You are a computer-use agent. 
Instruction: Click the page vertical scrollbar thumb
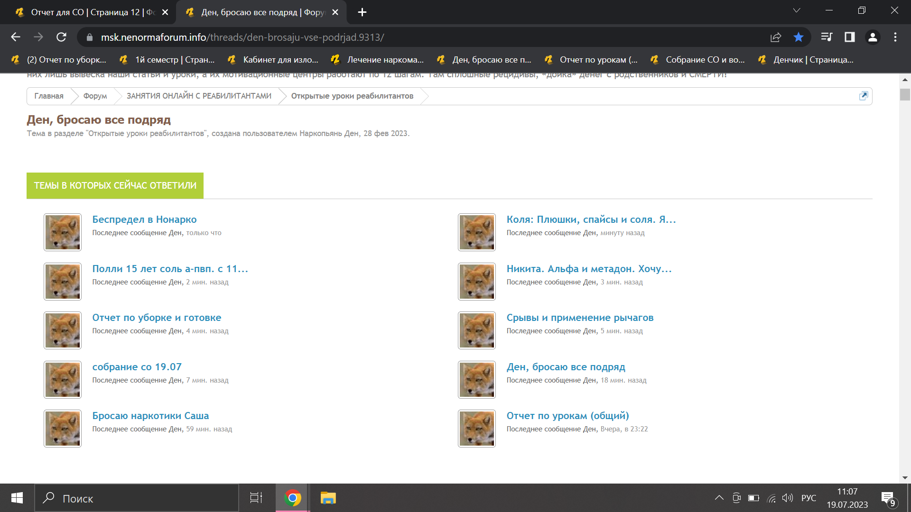(905, 94)
